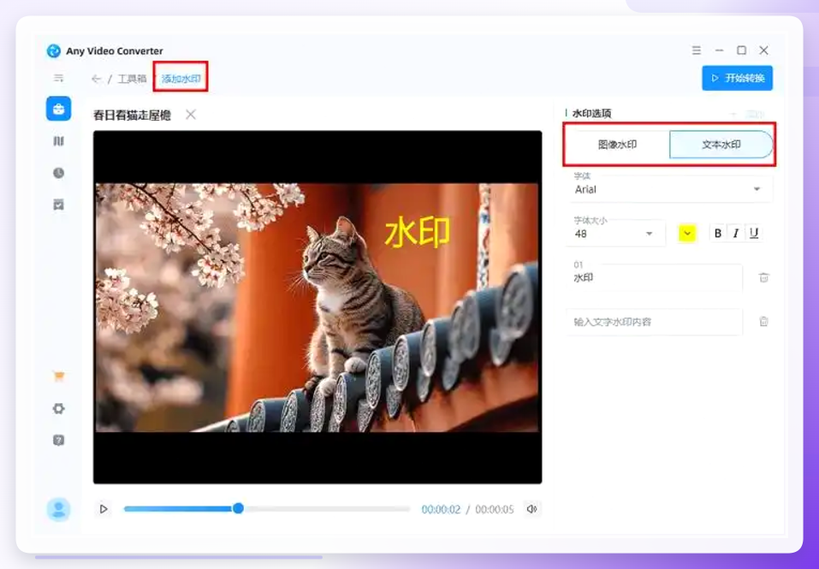Click the current time 00:00:02
819x569 pixels.
click(441, 509)
